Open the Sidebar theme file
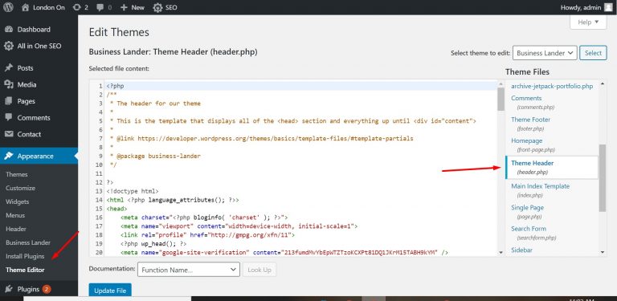Viewport: 617px width, 301px height. click(x=521, y=250)
